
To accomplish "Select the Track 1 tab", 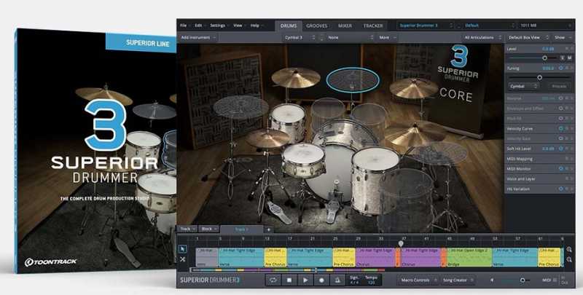I will pos(241,229).
